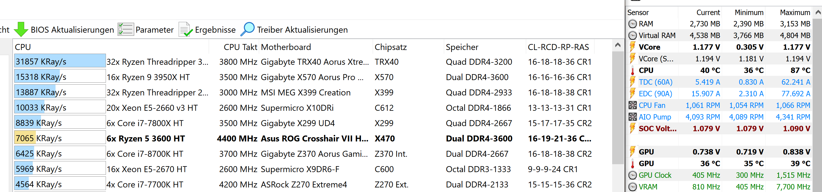Click the VCore lightning bolt icon

pos(632,47)
